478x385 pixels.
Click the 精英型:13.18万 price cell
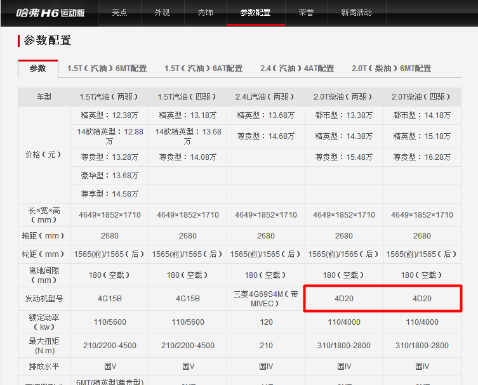187,115
